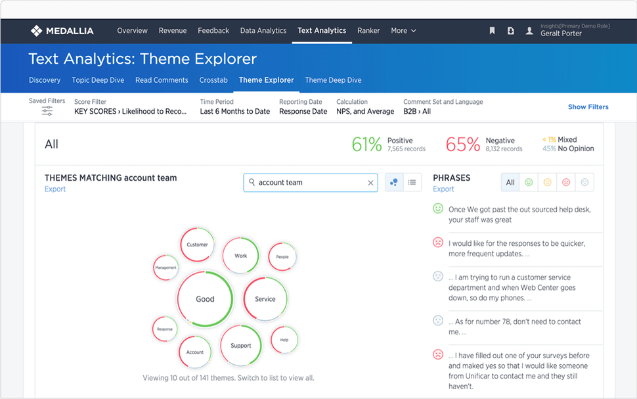The image size is (637, 399).
Task: Switch themes to list view
Action: click(x=412, y=183)
